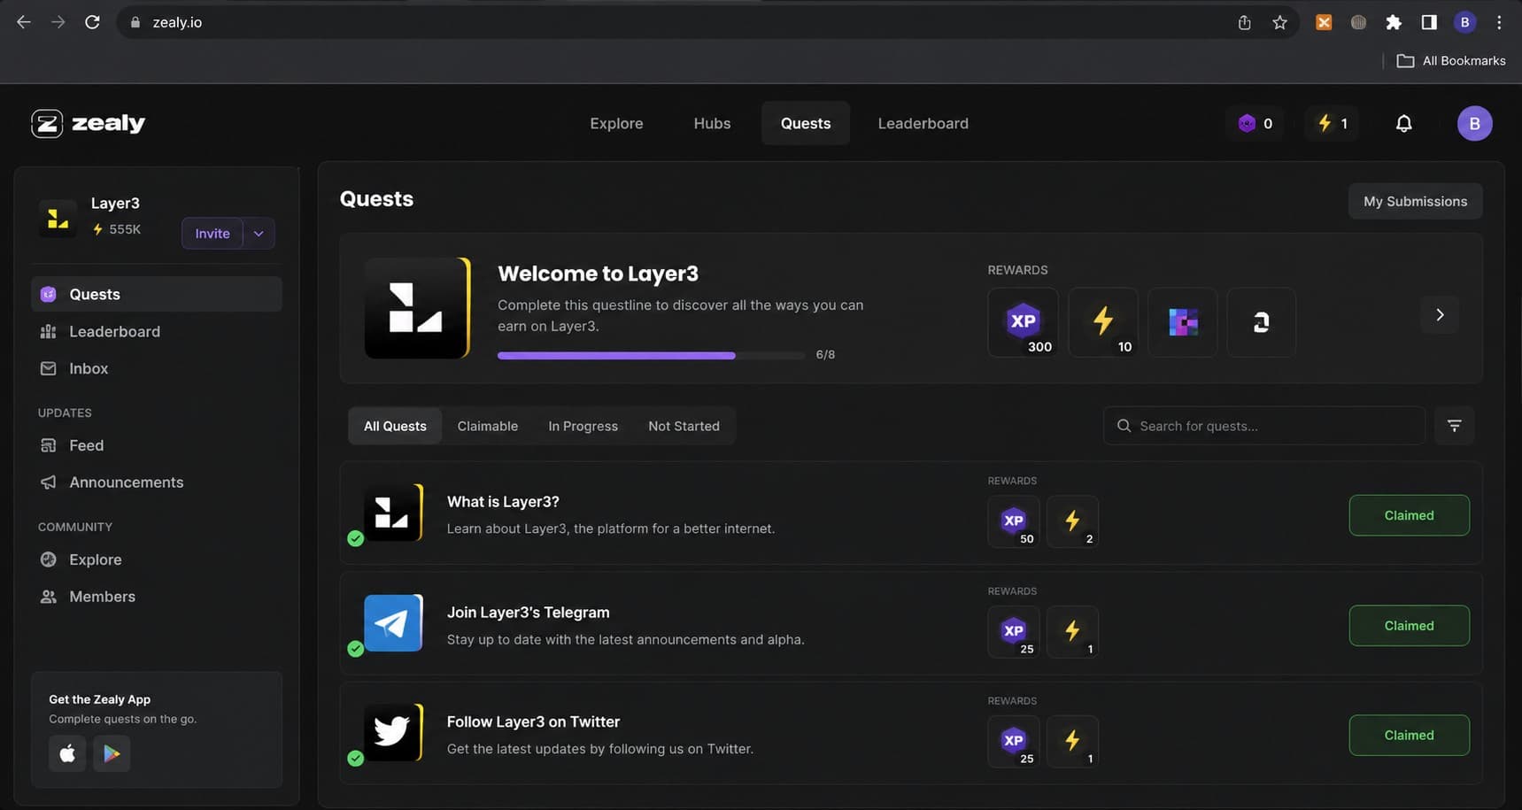The height and width of the screenshot is (810, 1522).
Task: Expand the Invite dropdown arrow
Action: coord(259,234)
